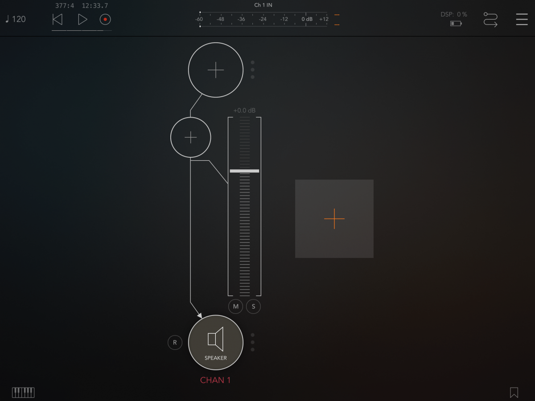Viewport: 535px width, 401px height.
Task: Open the routing connections icon
Action: [490, 20]
